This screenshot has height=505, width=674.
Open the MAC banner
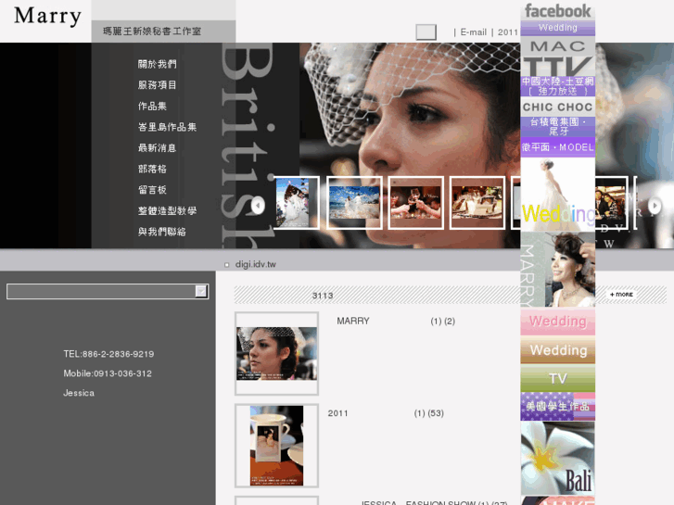pyautogui.click(x=557, y=46)
